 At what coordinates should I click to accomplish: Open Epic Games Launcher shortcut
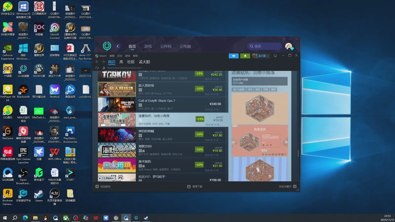click(23, 155)
